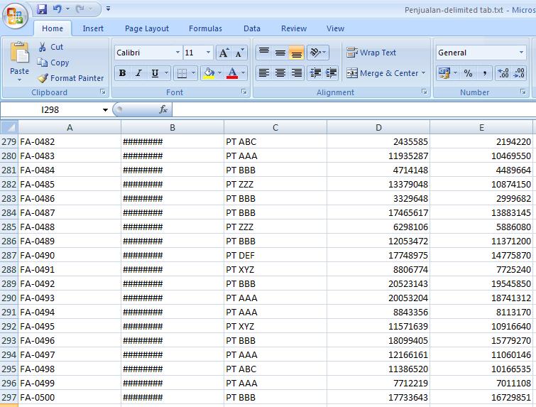536x407 pixels.
Task: Switch to the Home tab
Action: [53, 28]
